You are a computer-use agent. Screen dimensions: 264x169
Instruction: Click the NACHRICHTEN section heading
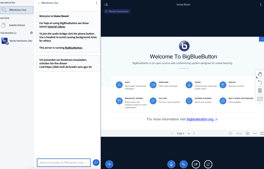tap(7, 3)
